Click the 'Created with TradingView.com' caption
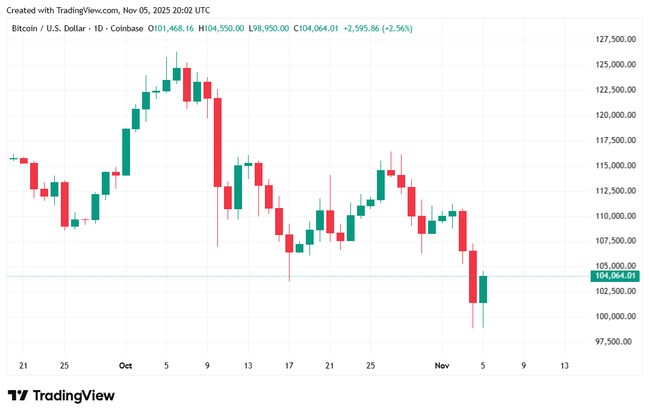This screenshot has height=416, width=649. pyautogui.click(x=108, y=10)
